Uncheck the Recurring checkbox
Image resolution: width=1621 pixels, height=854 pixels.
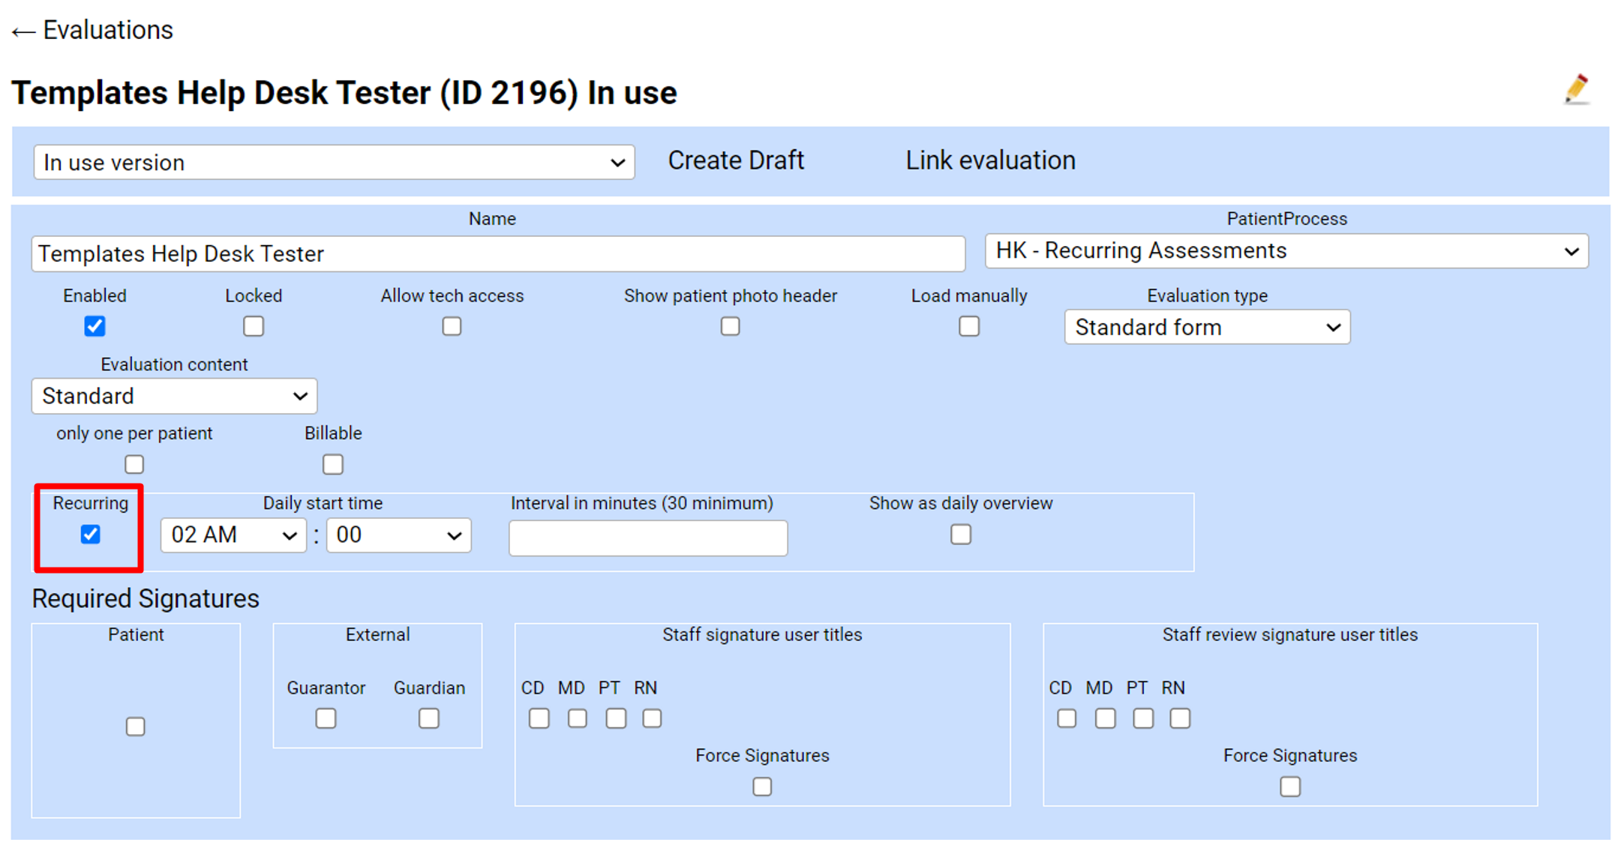click(90, 534)
